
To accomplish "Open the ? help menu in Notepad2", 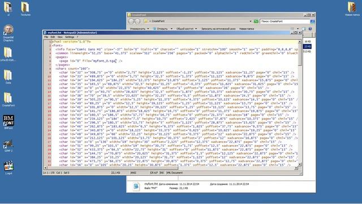I will pos(77,37).
